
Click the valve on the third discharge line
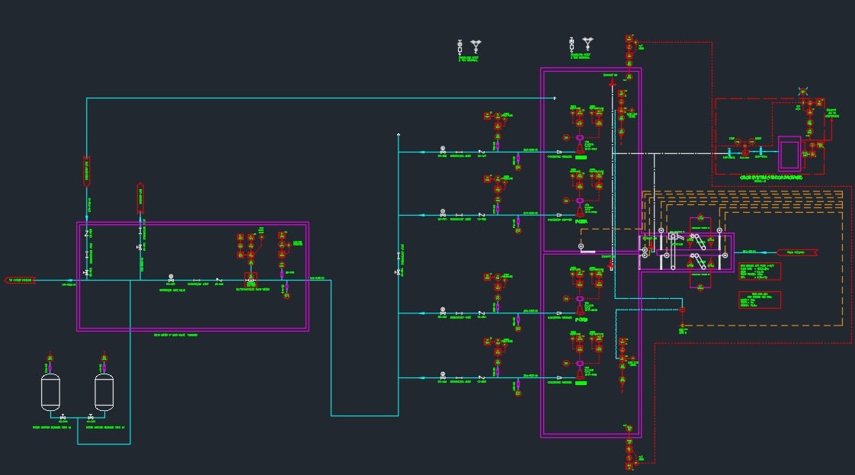pyautogui.click(x=443, y=311)
